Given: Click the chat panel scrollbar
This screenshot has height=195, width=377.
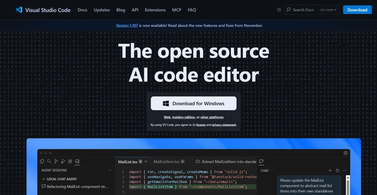Looking at the screenshot, I should tap(348, 185).
